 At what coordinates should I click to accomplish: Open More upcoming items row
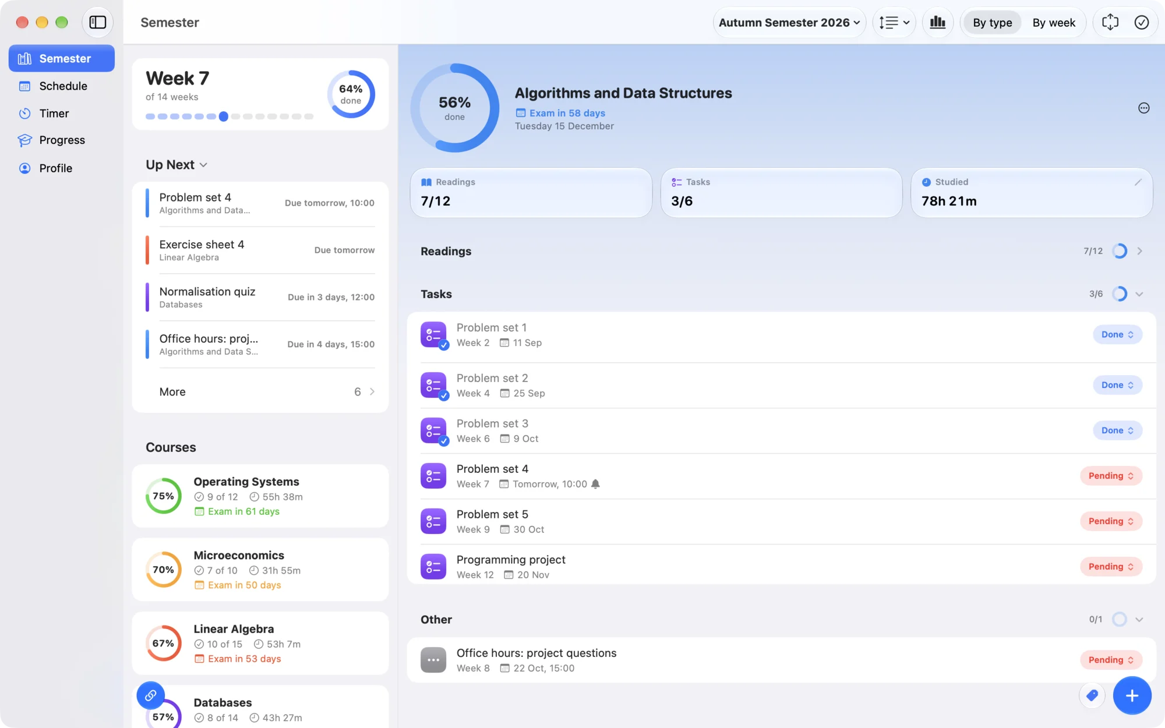click(x=260, y=392)
